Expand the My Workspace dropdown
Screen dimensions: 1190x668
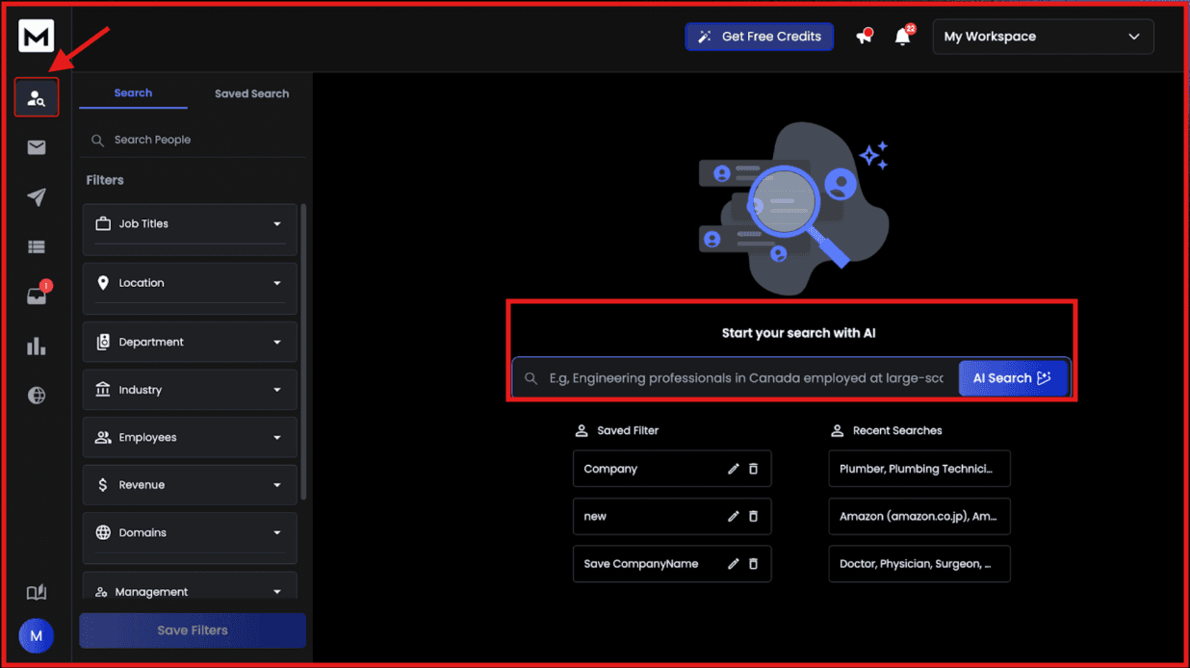tap(1043, 36)
